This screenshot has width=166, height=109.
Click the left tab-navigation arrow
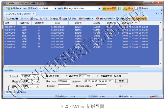click(x=156, y=14)
